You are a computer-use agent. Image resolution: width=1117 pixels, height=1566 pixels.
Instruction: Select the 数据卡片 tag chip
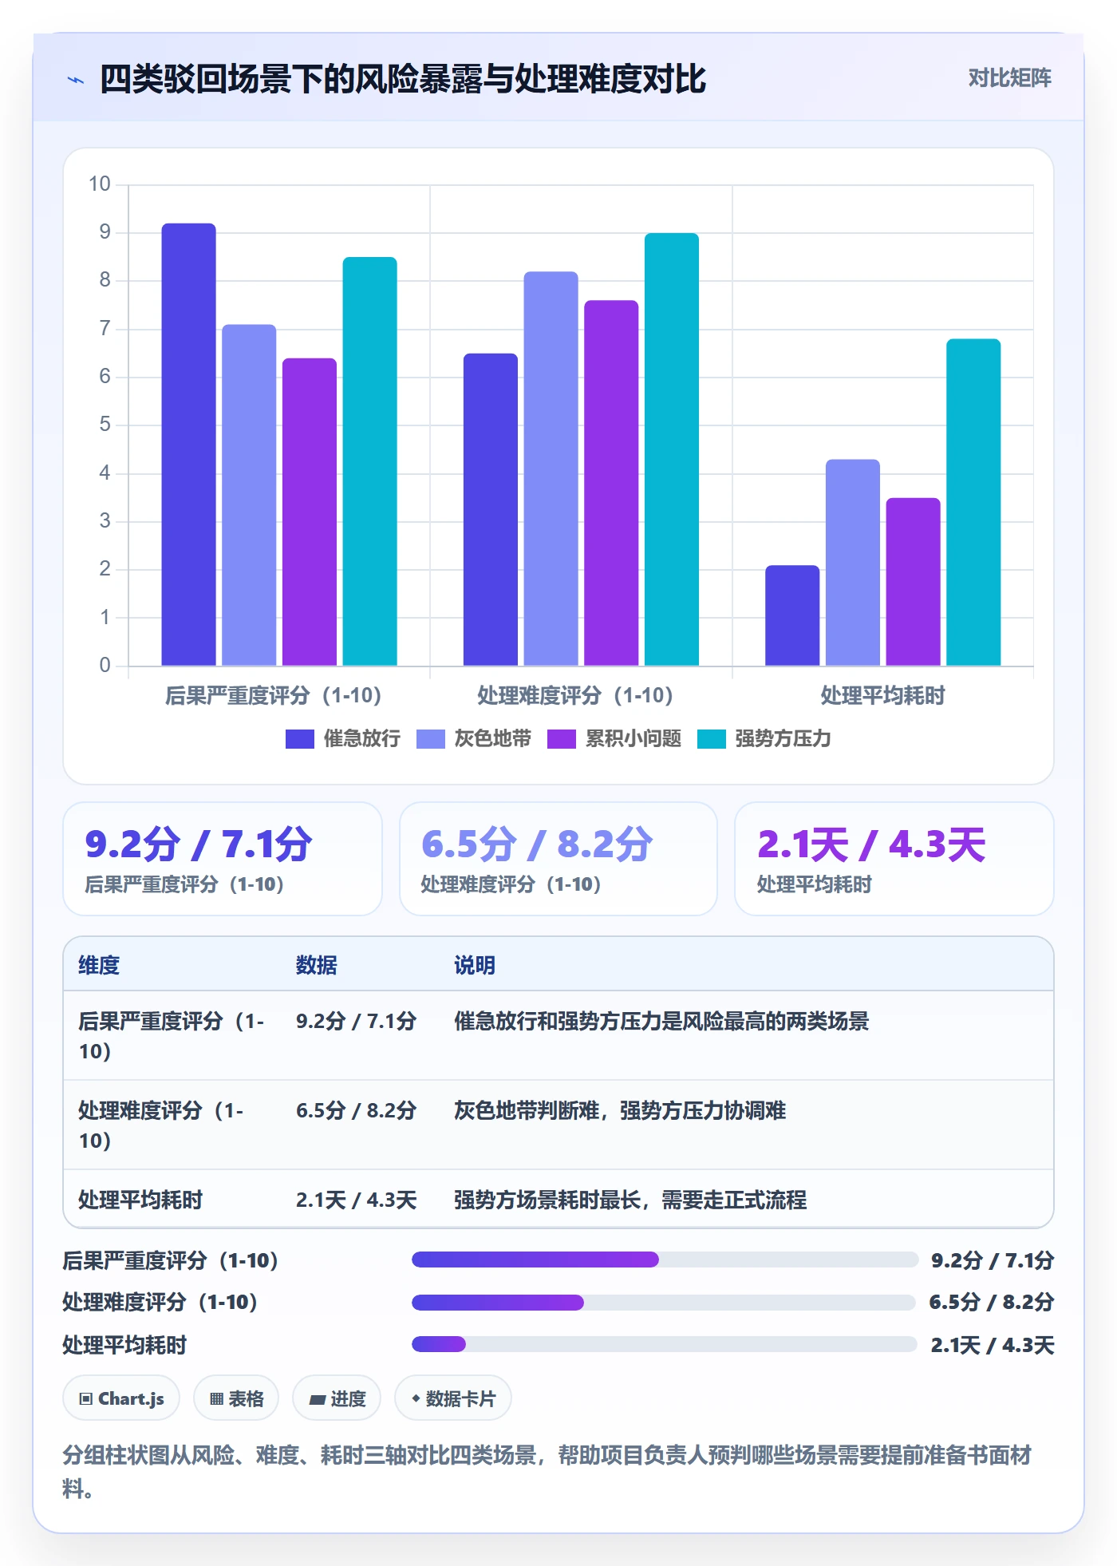[453, 1398]
